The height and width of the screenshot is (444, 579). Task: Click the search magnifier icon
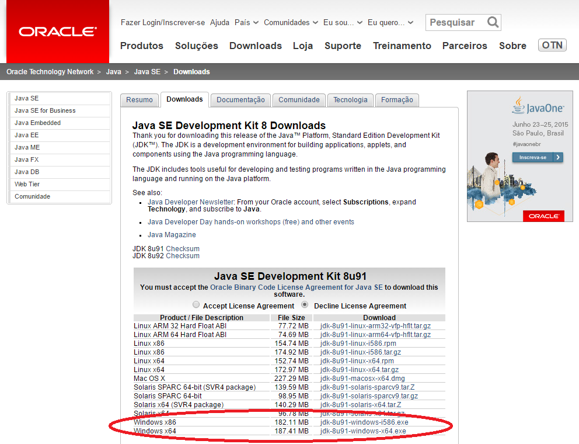pos(493,22)
